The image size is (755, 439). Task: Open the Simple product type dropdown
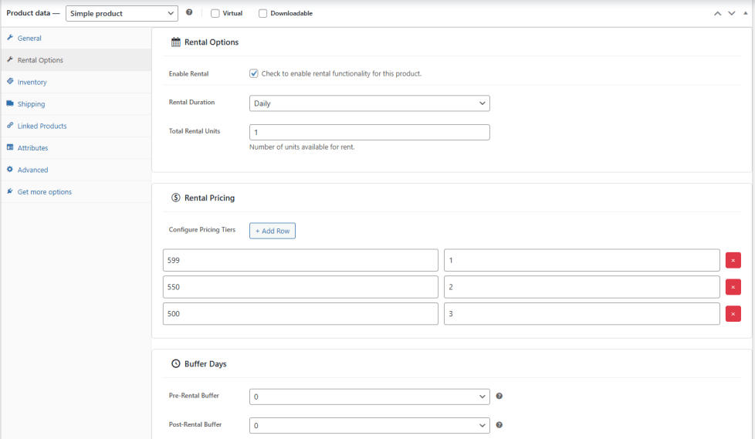(x=122, y=13)
